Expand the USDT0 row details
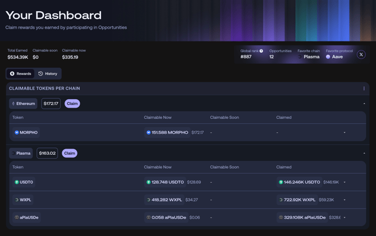The image size is (376, 236). tap(345, 182)
